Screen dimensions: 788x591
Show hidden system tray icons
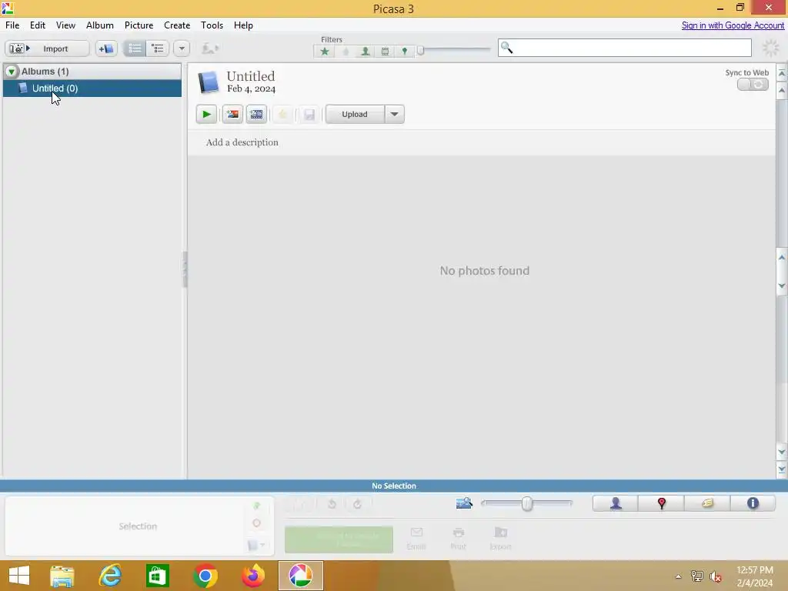[679, 576]
